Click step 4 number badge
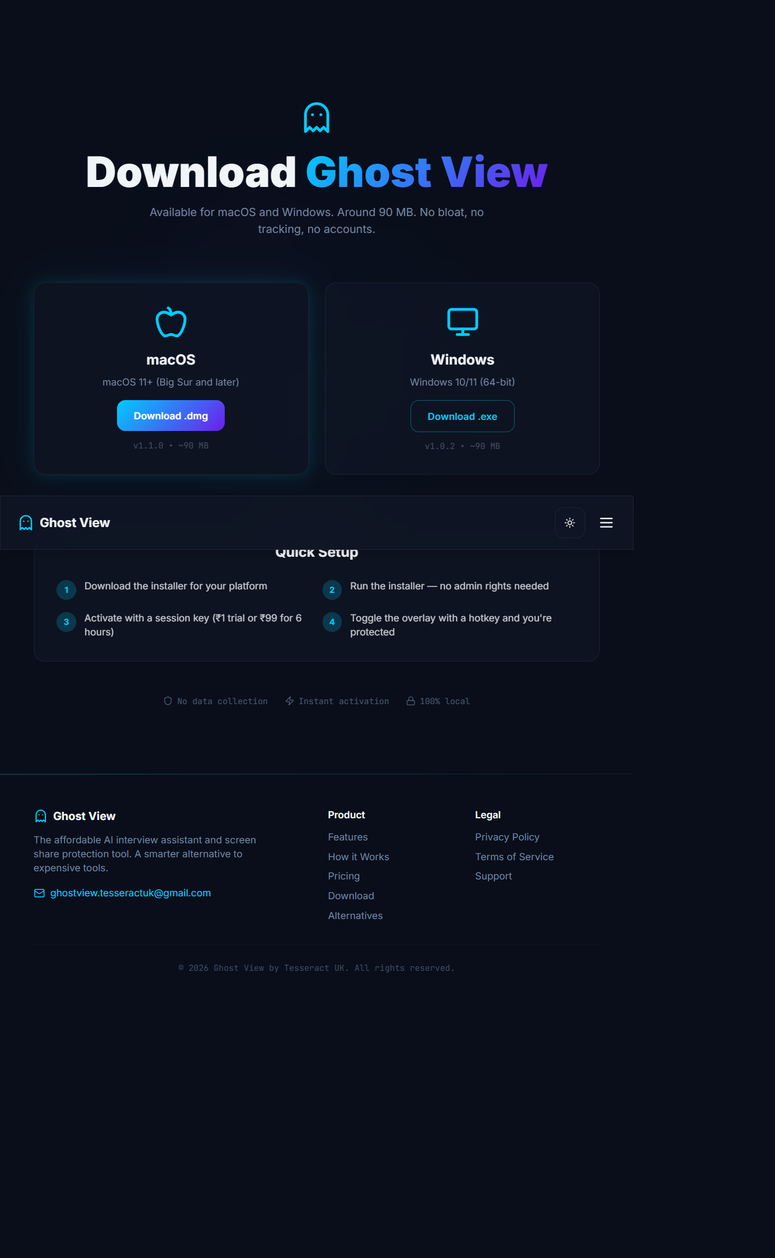 coord(332,622)
